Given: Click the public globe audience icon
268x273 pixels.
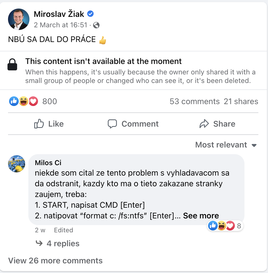Looking at the screenshot, I should tap(96, 25).
